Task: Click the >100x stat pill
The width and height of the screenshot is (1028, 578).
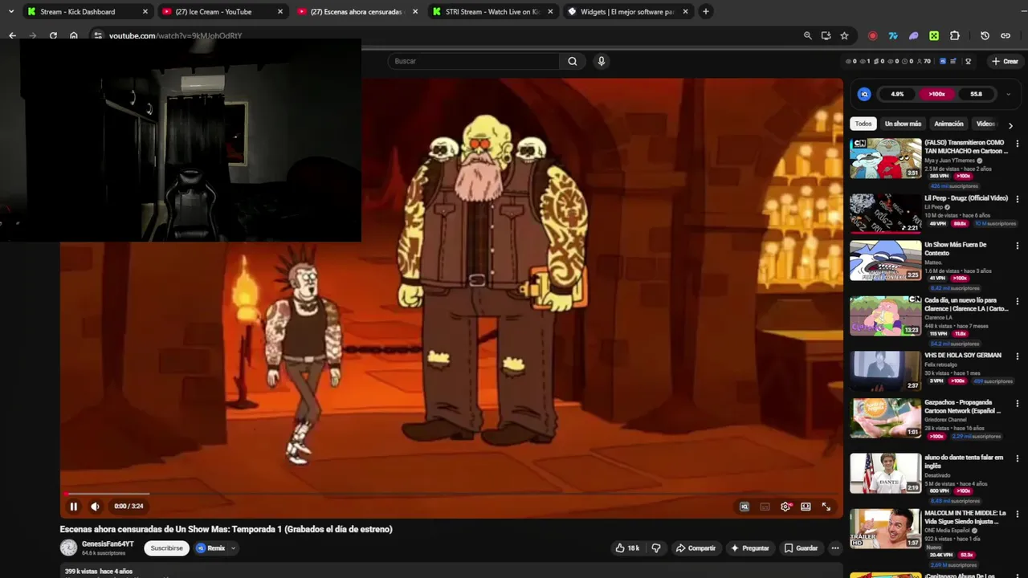Action: click(936, 94)
